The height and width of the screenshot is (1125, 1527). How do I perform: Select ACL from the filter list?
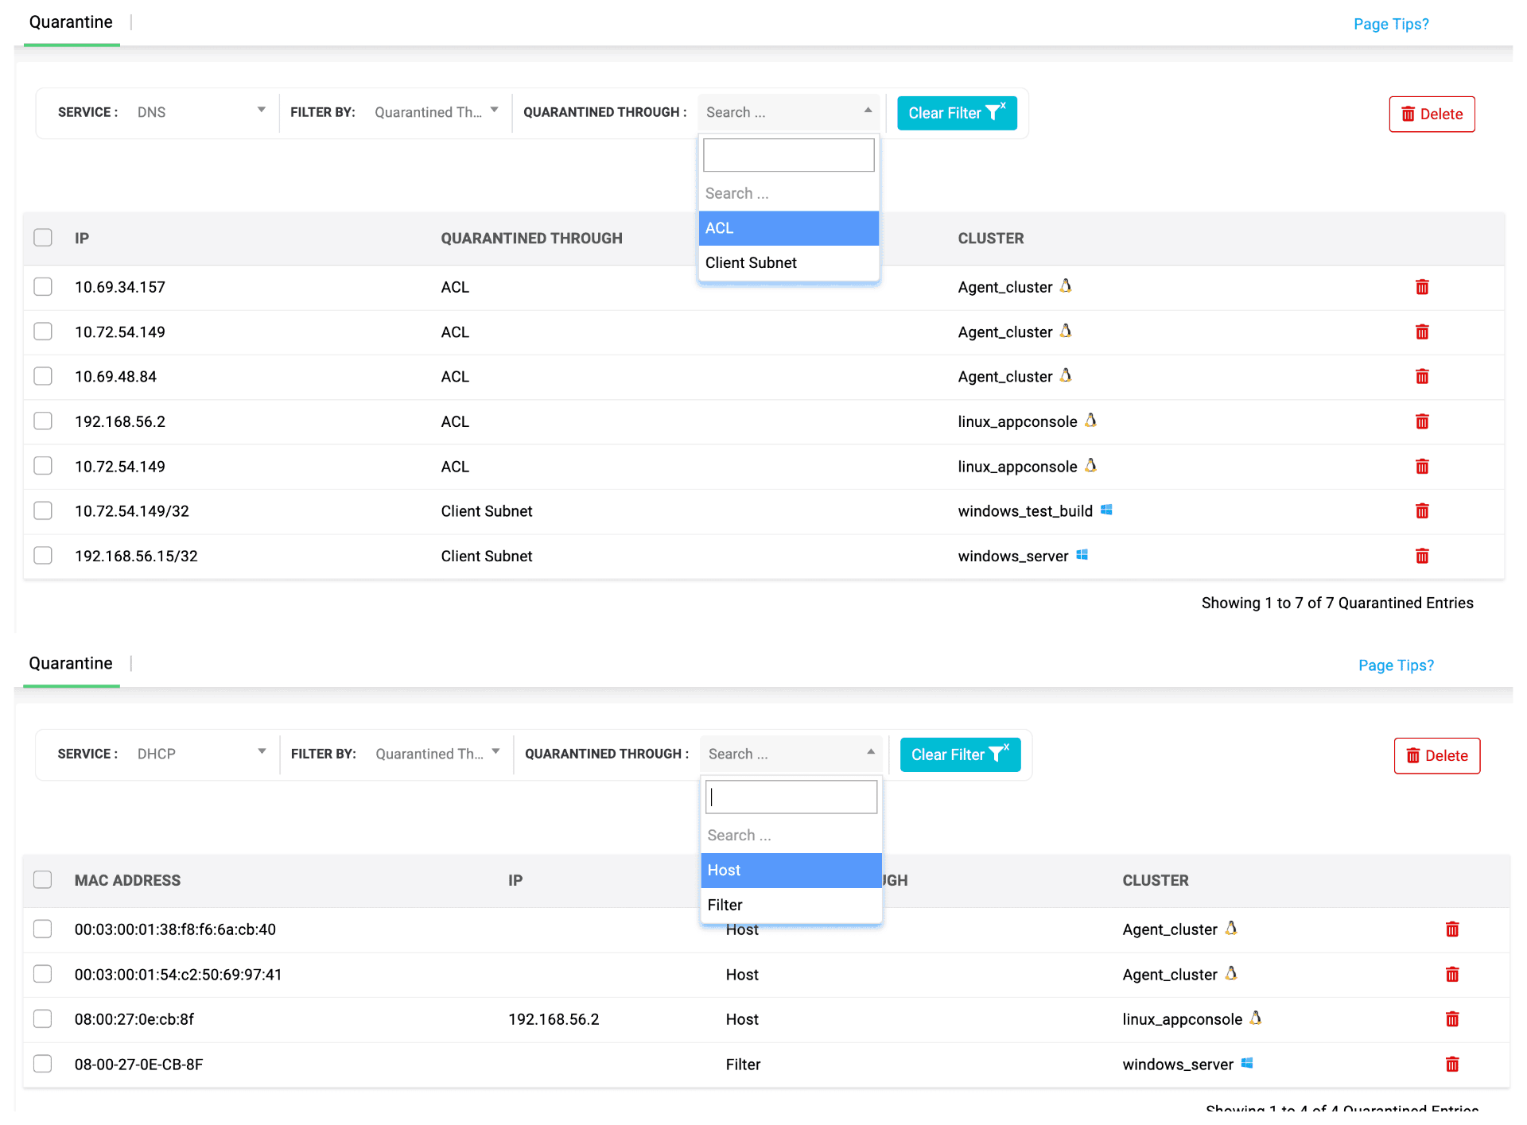pos(788,228)
